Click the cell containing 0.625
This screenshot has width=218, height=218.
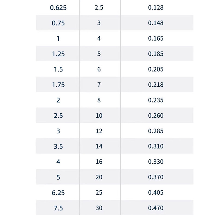58,8
